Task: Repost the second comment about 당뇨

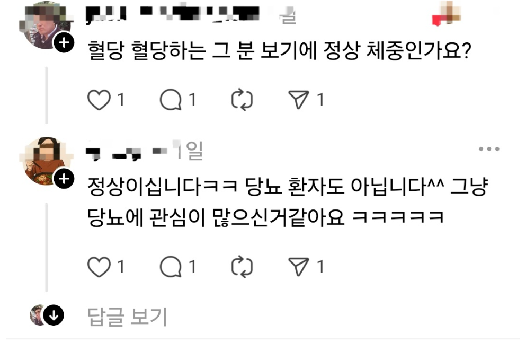Action: (x=242, y=267)
